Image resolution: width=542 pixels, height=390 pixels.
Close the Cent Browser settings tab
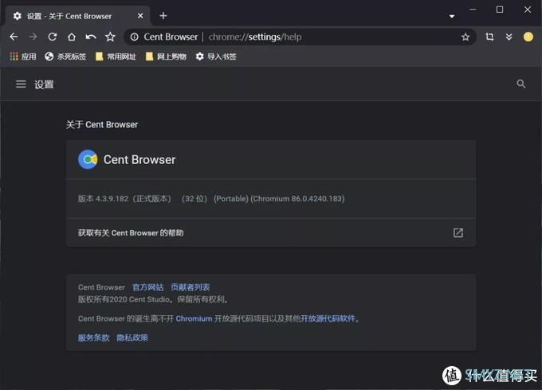click(140, 16)
